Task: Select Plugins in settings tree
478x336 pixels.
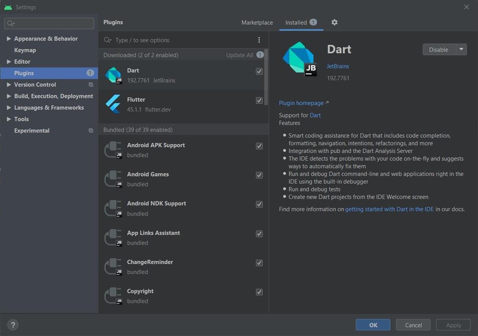Action: (49, 73)
